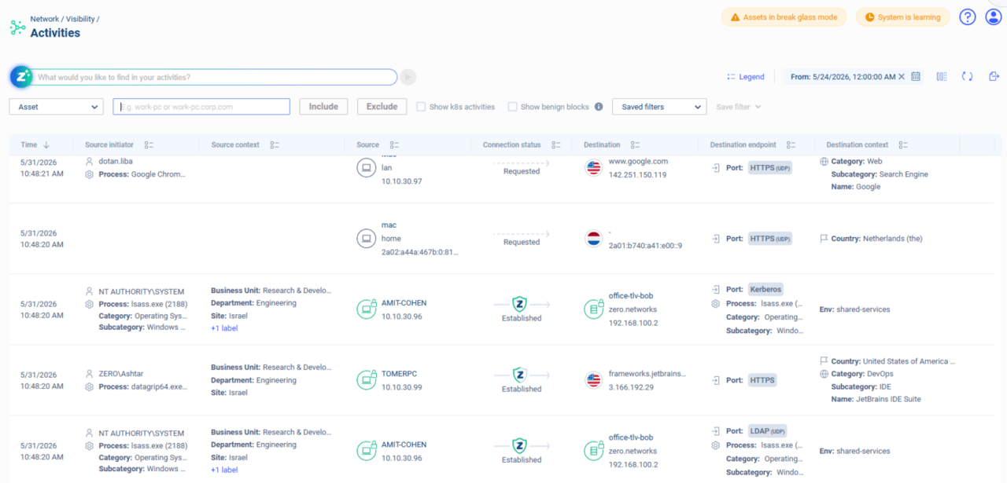Click Established shield icon in TOMERPC row

coord(519,375)
